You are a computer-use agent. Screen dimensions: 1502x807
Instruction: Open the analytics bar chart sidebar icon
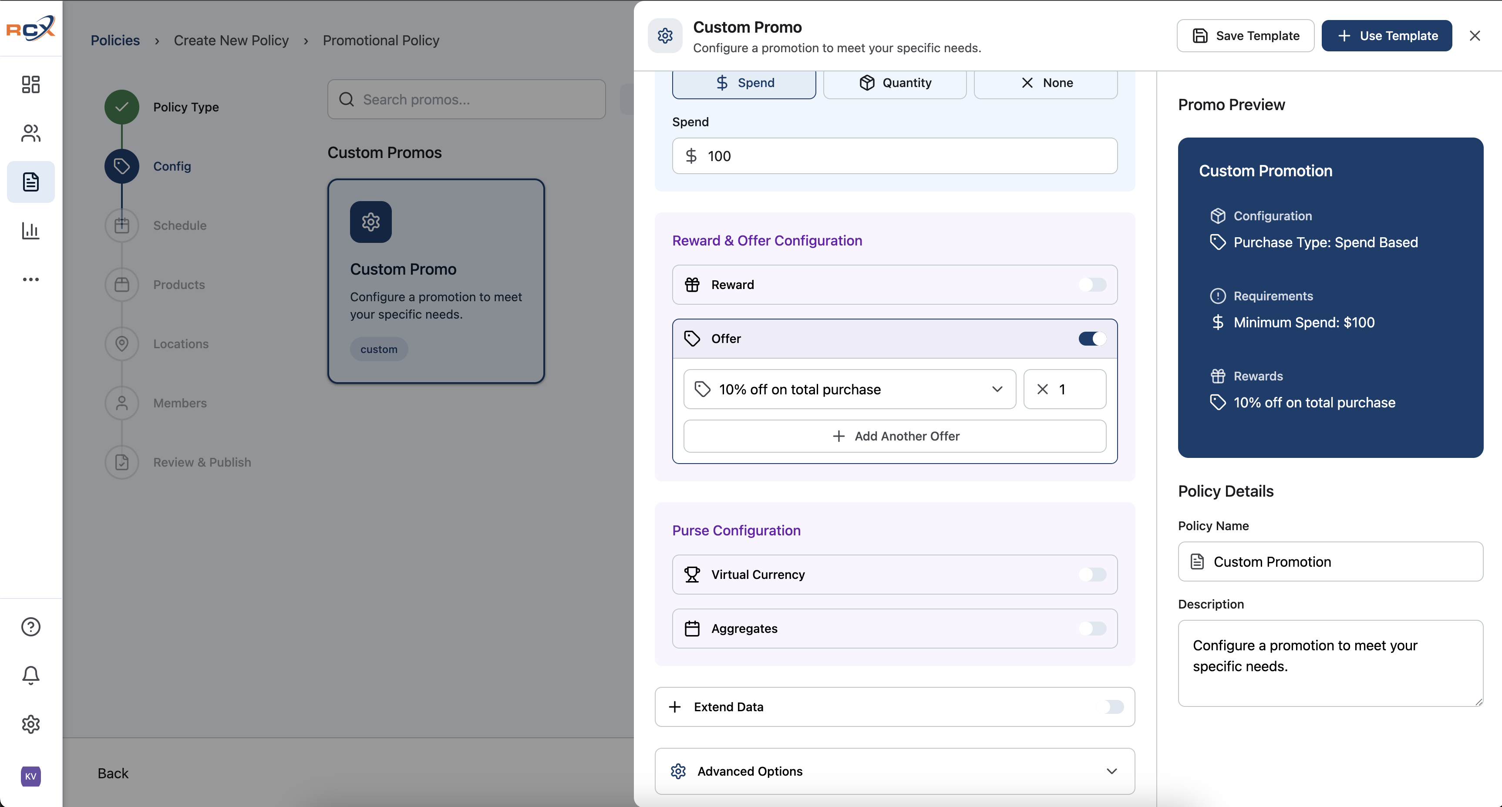pos(31,230)
